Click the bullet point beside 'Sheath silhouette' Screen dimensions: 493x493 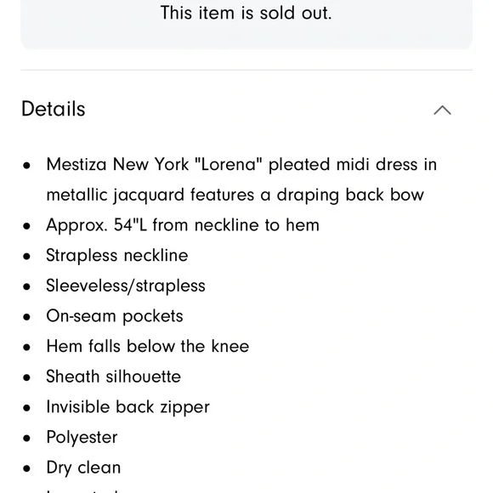pyautogui.click(x=26, y=377)
